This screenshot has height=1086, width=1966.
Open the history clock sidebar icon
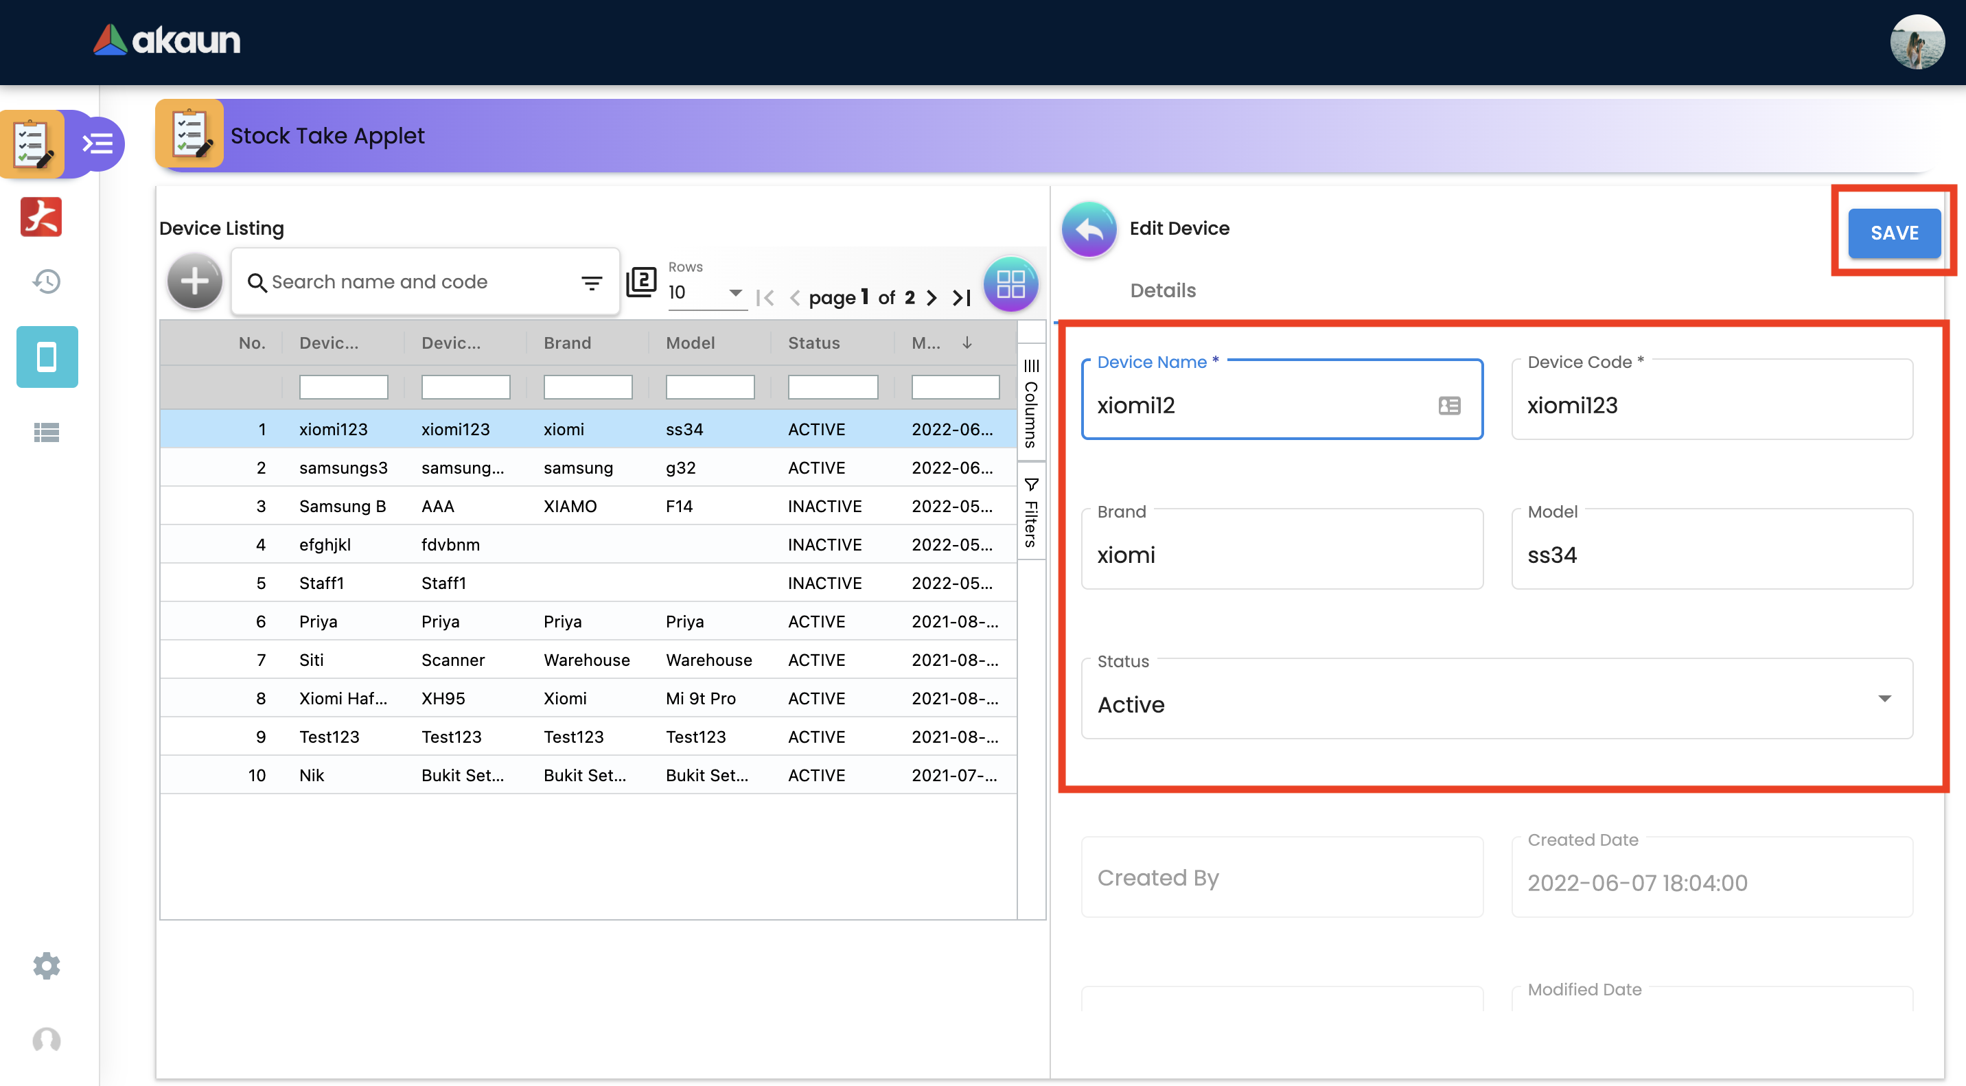[47, 281]
